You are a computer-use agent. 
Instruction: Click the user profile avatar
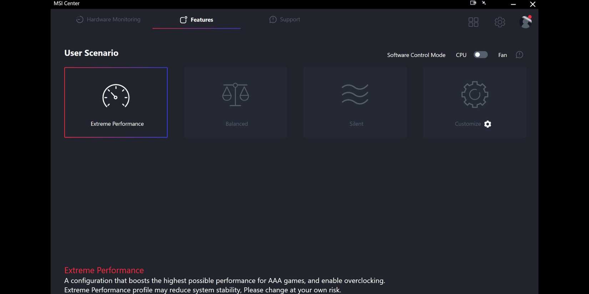click(525, 22)
